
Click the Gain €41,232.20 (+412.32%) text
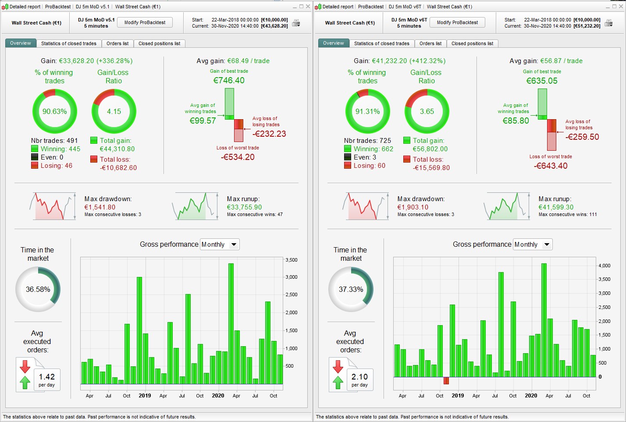399,61
